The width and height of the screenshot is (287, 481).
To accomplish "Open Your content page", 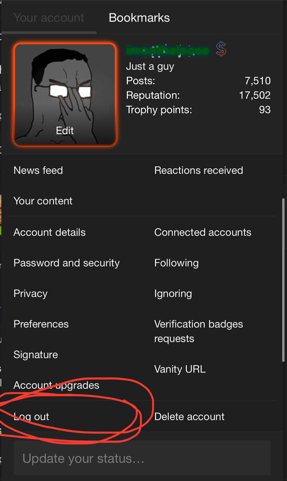I will 43,201.
